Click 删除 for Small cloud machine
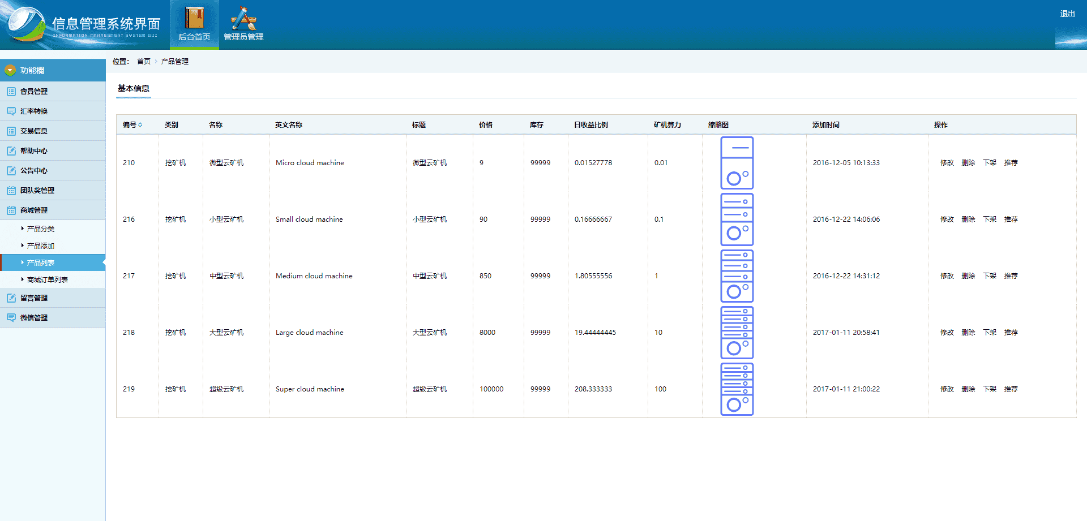The width and height of the screenshot is (1087, 521). click(x=968, y=219)
